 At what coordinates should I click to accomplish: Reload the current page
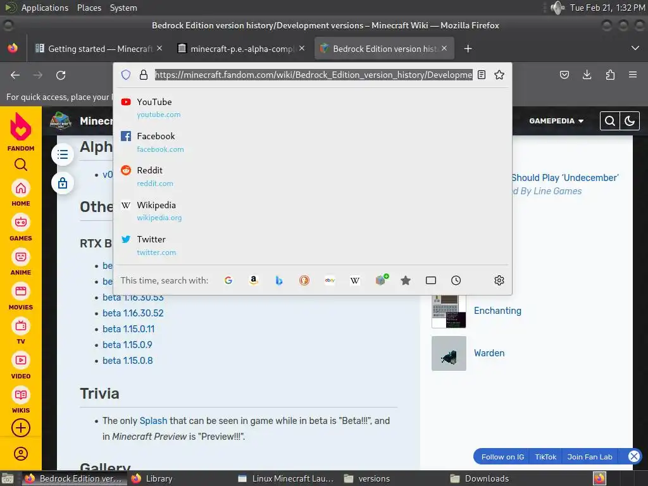pos(61,75)
